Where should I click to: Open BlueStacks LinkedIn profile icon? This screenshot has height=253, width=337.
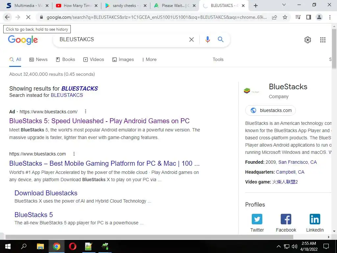[x=315, y=219]
